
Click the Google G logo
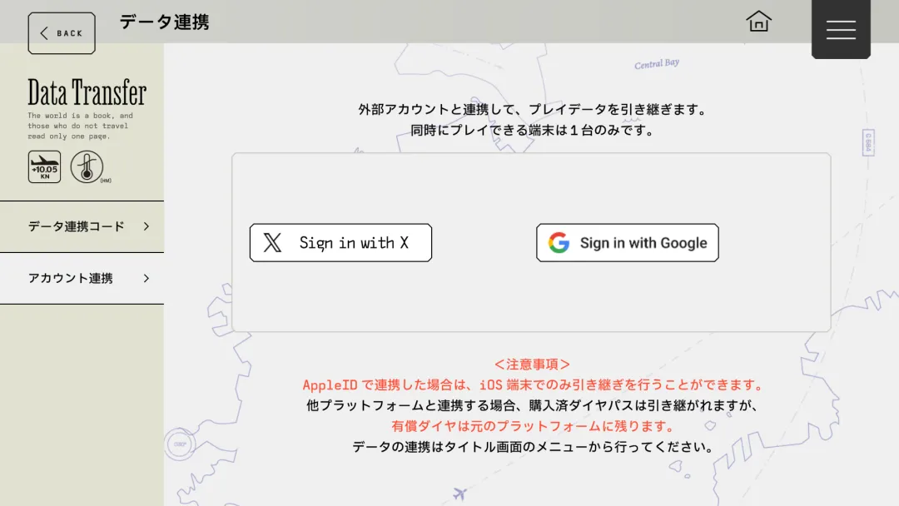click(x=559, y=243)
